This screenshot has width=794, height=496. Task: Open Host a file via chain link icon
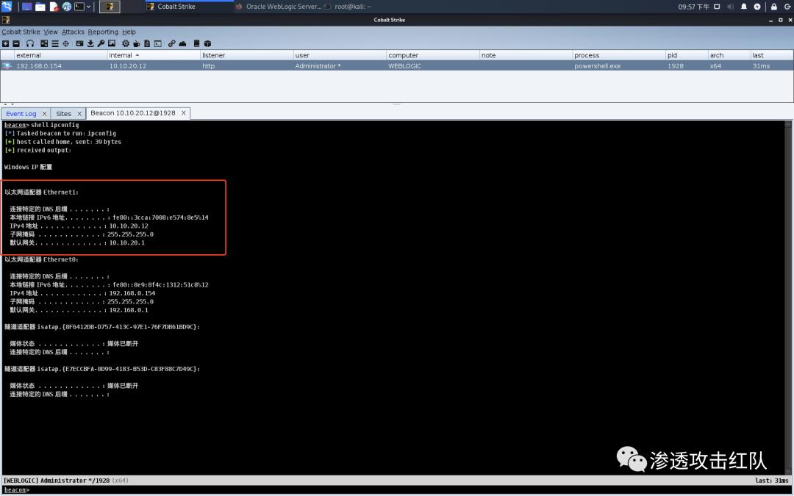click(x=171, y=43)
